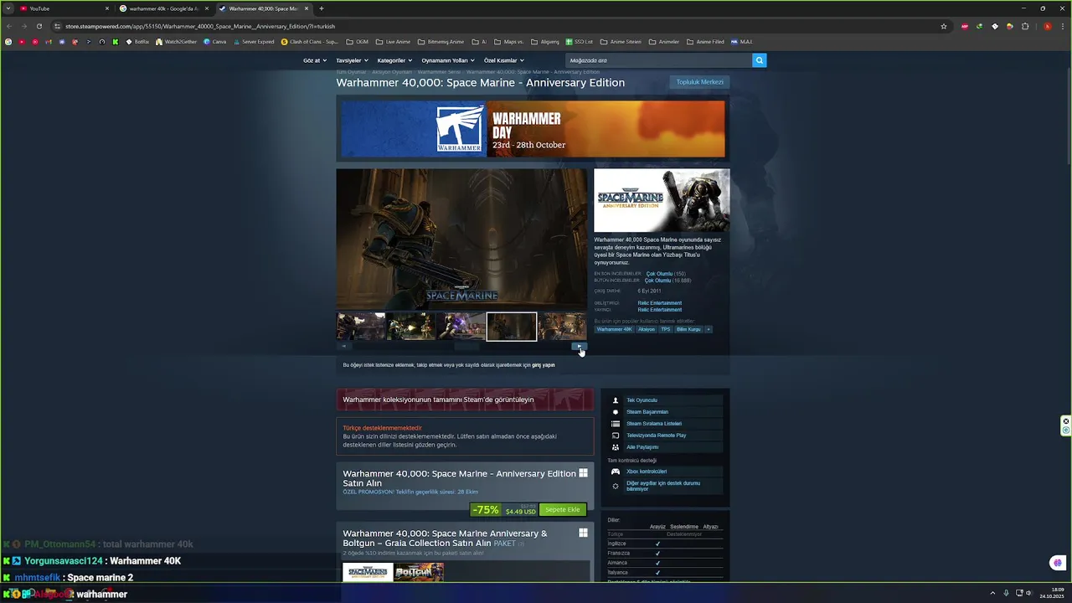
Task: Click the giriş yapın login link
Action: point(544,365)
